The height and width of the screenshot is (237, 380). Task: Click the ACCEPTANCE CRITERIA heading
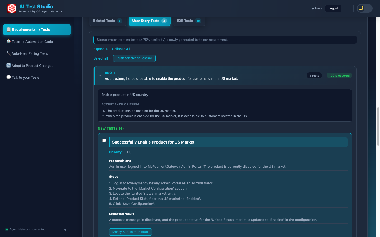point(120,105)
